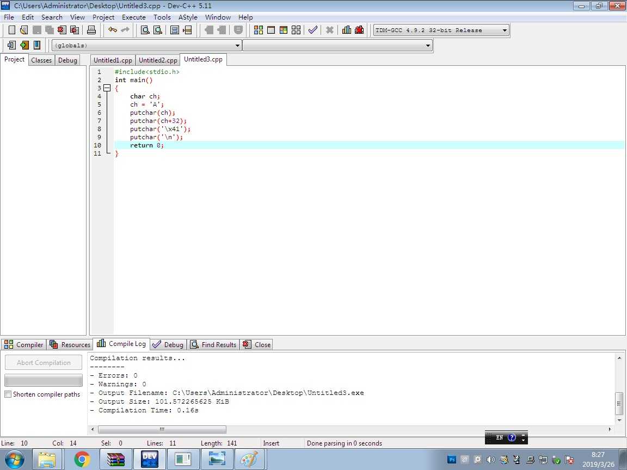
Task: Click on the #include<stdio.h> line
Action: (x=147, y=72)
